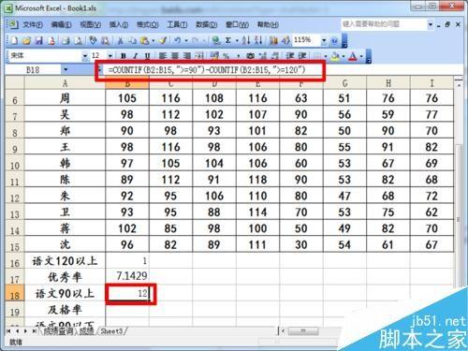Toggle Align Right
468x351 pixels.
[x=186, y=56]
